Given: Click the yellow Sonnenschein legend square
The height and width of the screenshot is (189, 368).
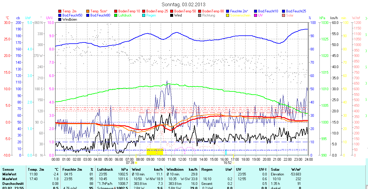Looking at the screenshot, I should [x=228, y=15].
